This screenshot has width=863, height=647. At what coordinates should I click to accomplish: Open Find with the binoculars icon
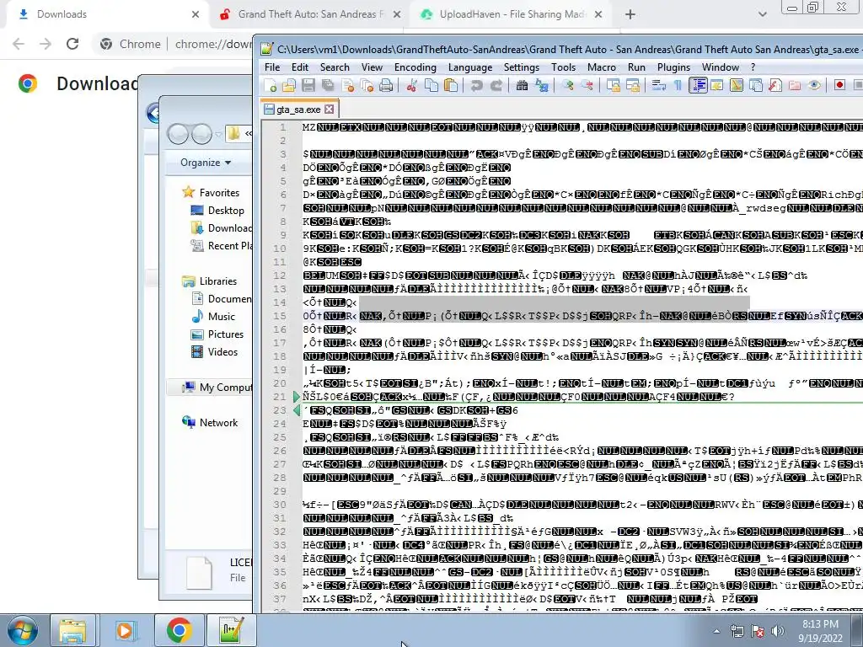point(522,85)
